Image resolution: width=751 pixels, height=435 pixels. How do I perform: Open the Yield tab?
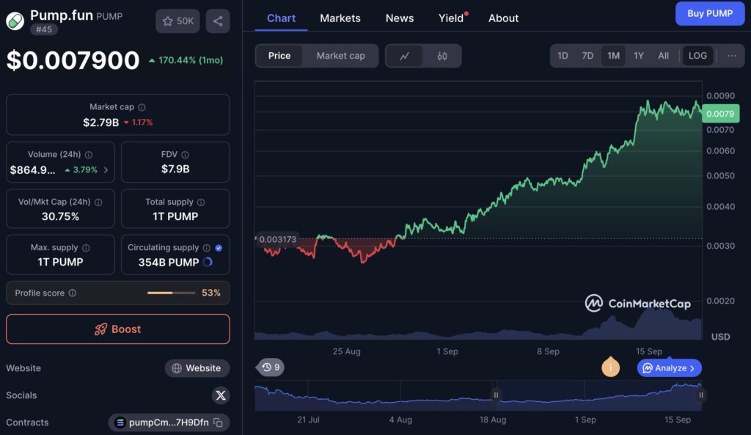point(451,18)
